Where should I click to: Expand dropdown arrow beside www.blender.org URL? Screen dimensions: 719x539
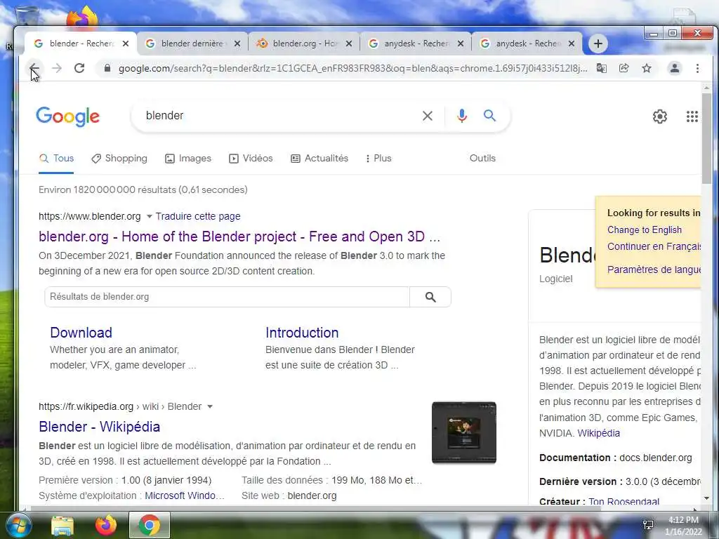149,216
